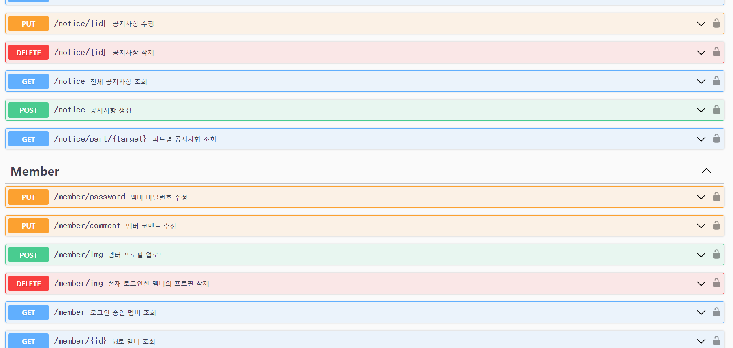Image resolution: width=733 pixels, height=348 pixels.
Task: Click description '공지사항 생성'
Action: [111, 110]
